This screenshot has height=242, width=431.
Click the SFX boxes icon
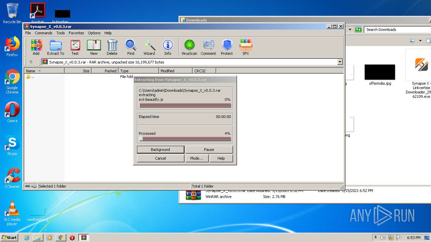pos(246,47)
